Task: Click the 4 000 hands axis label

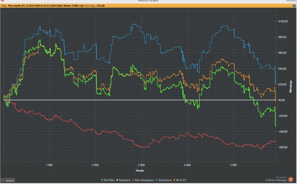Action: coord(188,165)
